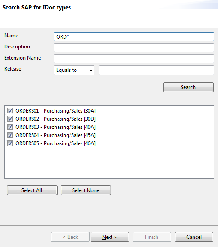Select 'ORDERS02 - Purchasing/Sales [30D]' row text
This screenshot has width=218, height=247.
[x=56, y=119]
